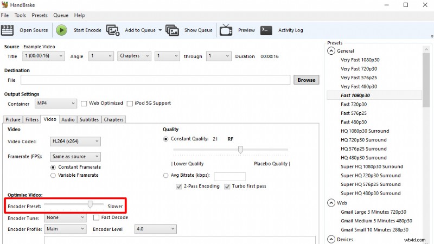The image size is (434, 244).
Task: Click the Presets panel scrollbar thumb
Action: [x=426, y=80]
